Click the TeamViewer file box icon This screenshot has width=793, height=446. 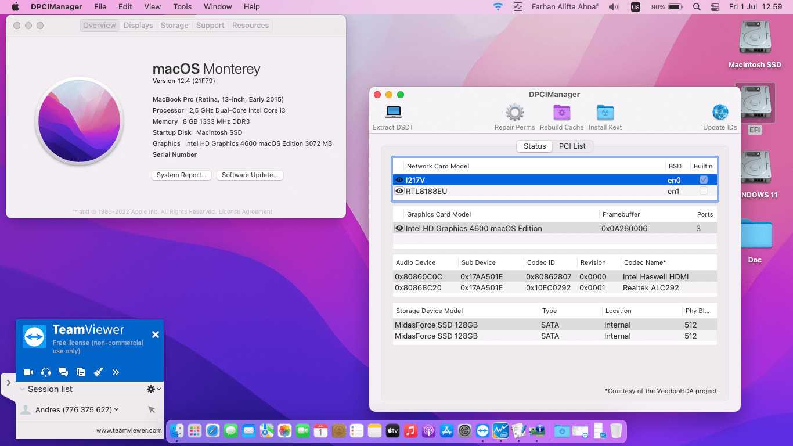click(x=81, y=372)
